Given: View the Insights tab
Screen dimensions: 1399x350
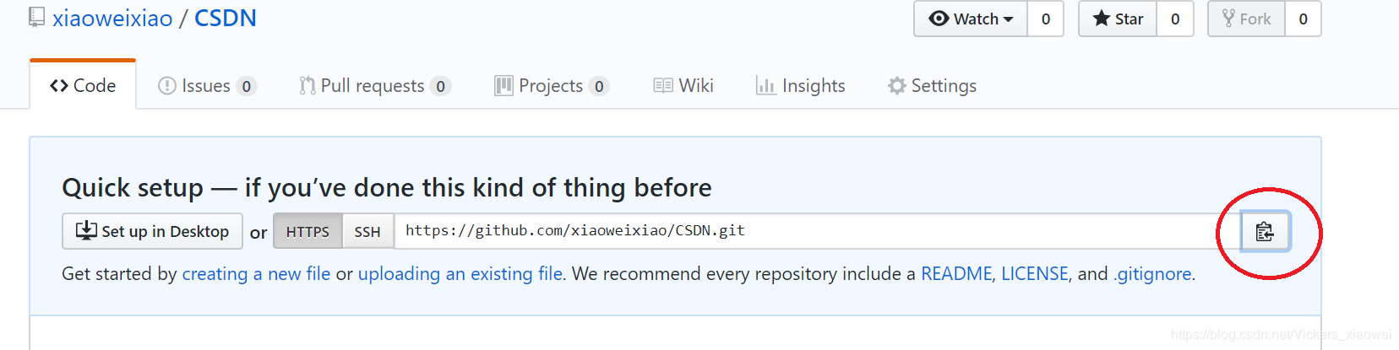Looking at the screenshot, I should (x=801, y=85).
